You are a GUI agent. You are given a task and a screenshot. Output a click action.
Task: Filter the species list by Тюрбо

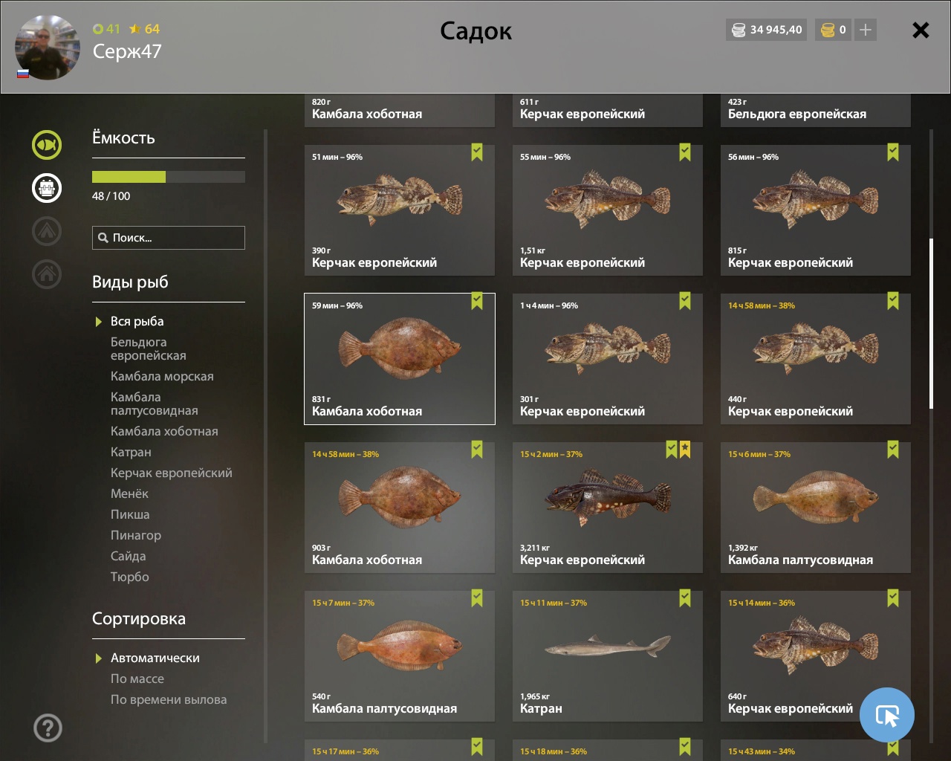(130, 577)
